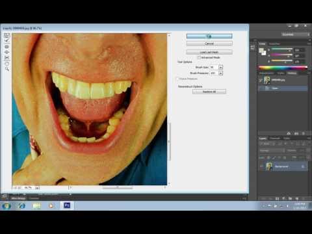Select the Zoom tool in Liquify
Viewport: 312px width, 234px height.
7,69
